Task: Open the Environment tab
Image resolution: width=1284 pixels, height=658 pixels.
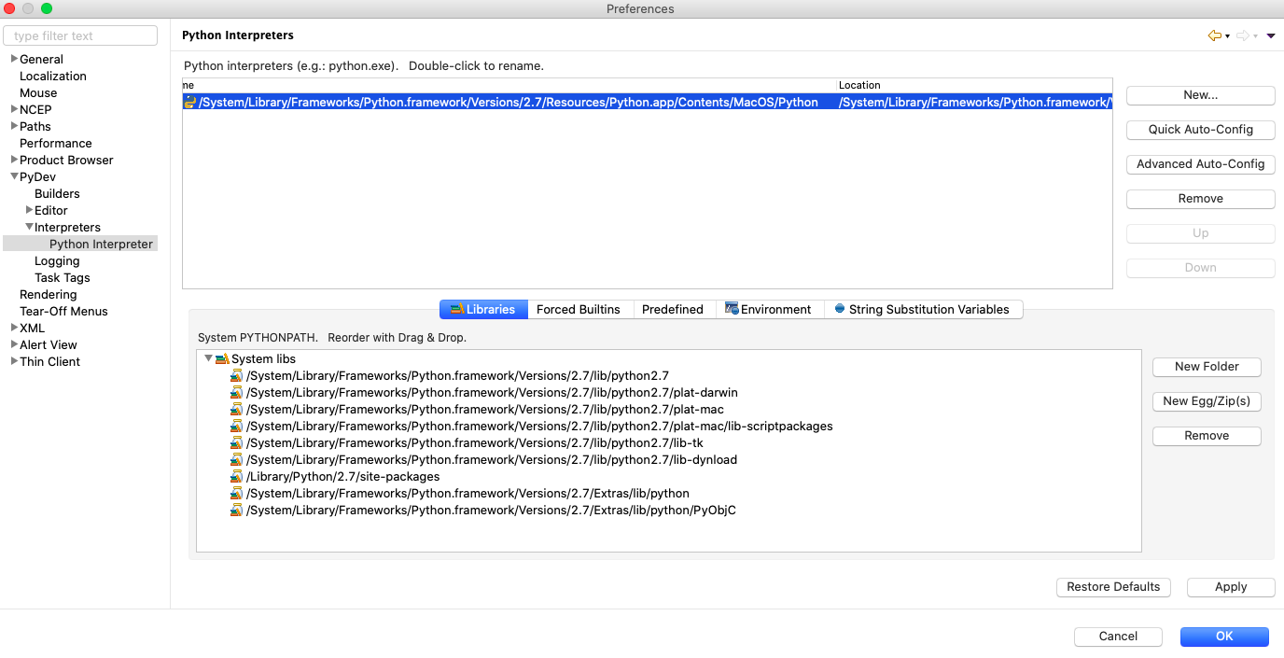Action: pos(768,310)
